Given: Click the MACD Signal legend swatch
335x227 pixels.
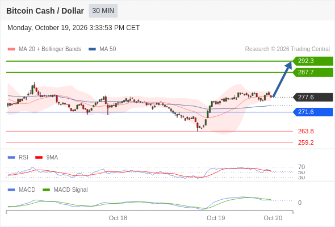Looking at the screenshot, I should [x=46, y=190].
